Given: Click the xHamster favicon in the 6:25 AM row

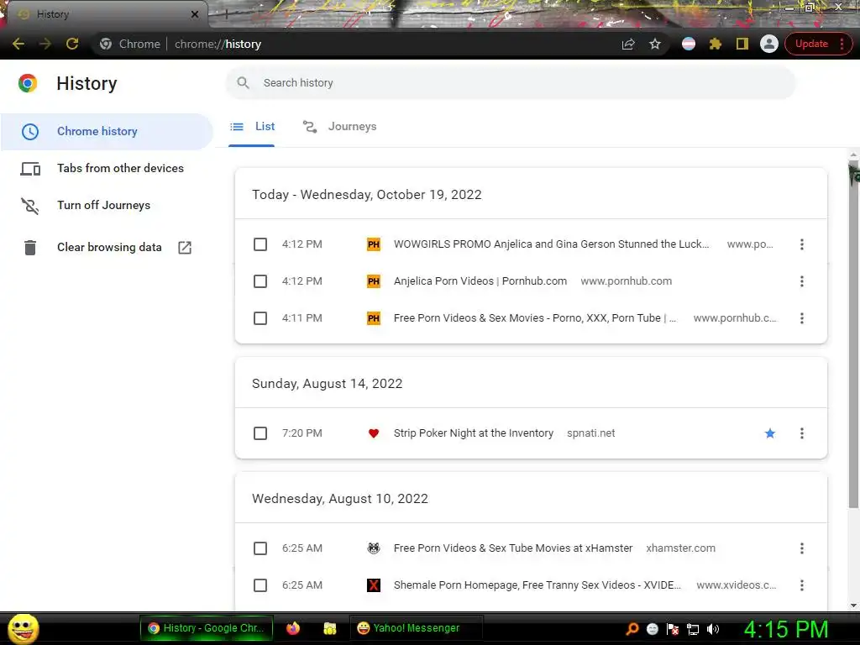Looking at the screenshot, I should point(374,548).
